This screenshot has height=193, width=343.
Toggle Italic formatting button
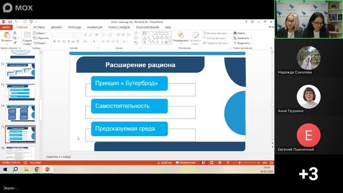point(59,41)
